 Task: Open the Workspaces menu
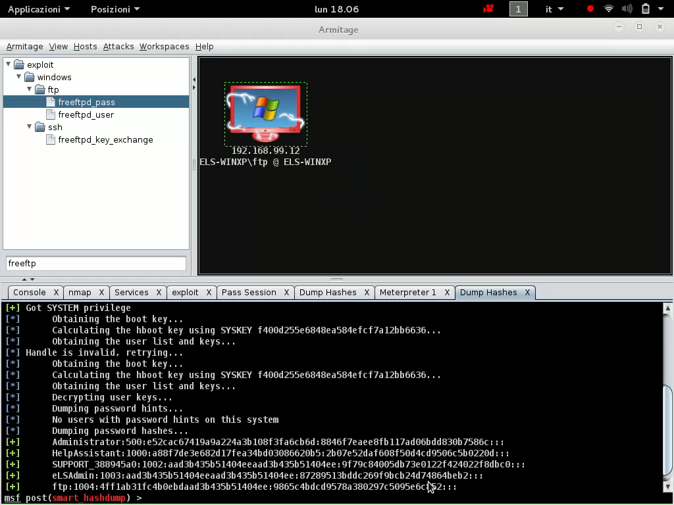[x=164, y=47]
